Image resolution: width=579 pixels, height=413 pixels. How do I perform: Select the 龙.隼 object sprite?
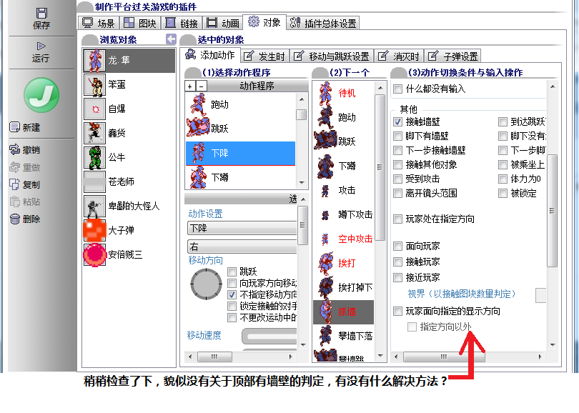(x=95, y=61)
